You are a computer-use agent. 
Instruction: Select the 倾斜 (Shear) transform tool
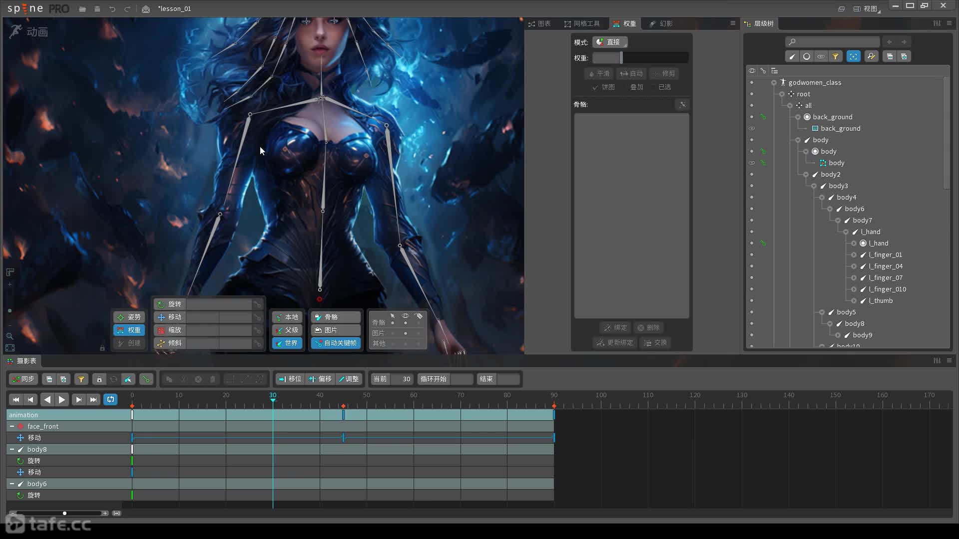tap(170, 343)
